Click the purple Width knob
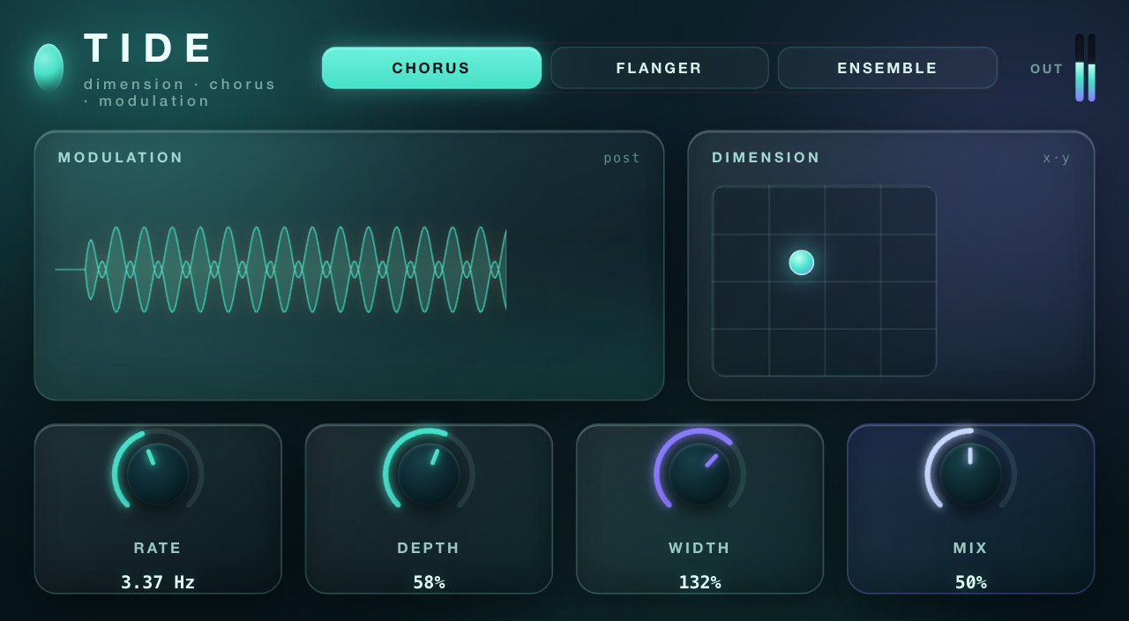The width and height of the screenshot is (1129, 621). tap(699, 474)
